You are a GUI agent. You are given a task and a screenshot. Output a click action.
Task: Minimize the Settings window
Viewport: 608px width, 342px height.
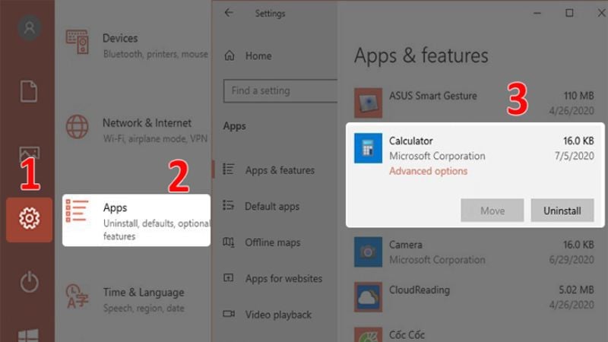(x=537, y=13)
